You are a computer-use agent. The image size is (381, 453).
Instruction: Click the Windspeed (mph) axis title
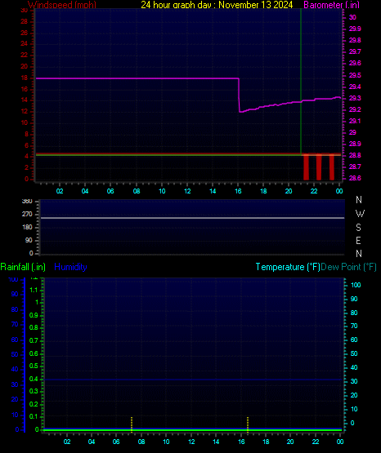(x=62, y=5)
